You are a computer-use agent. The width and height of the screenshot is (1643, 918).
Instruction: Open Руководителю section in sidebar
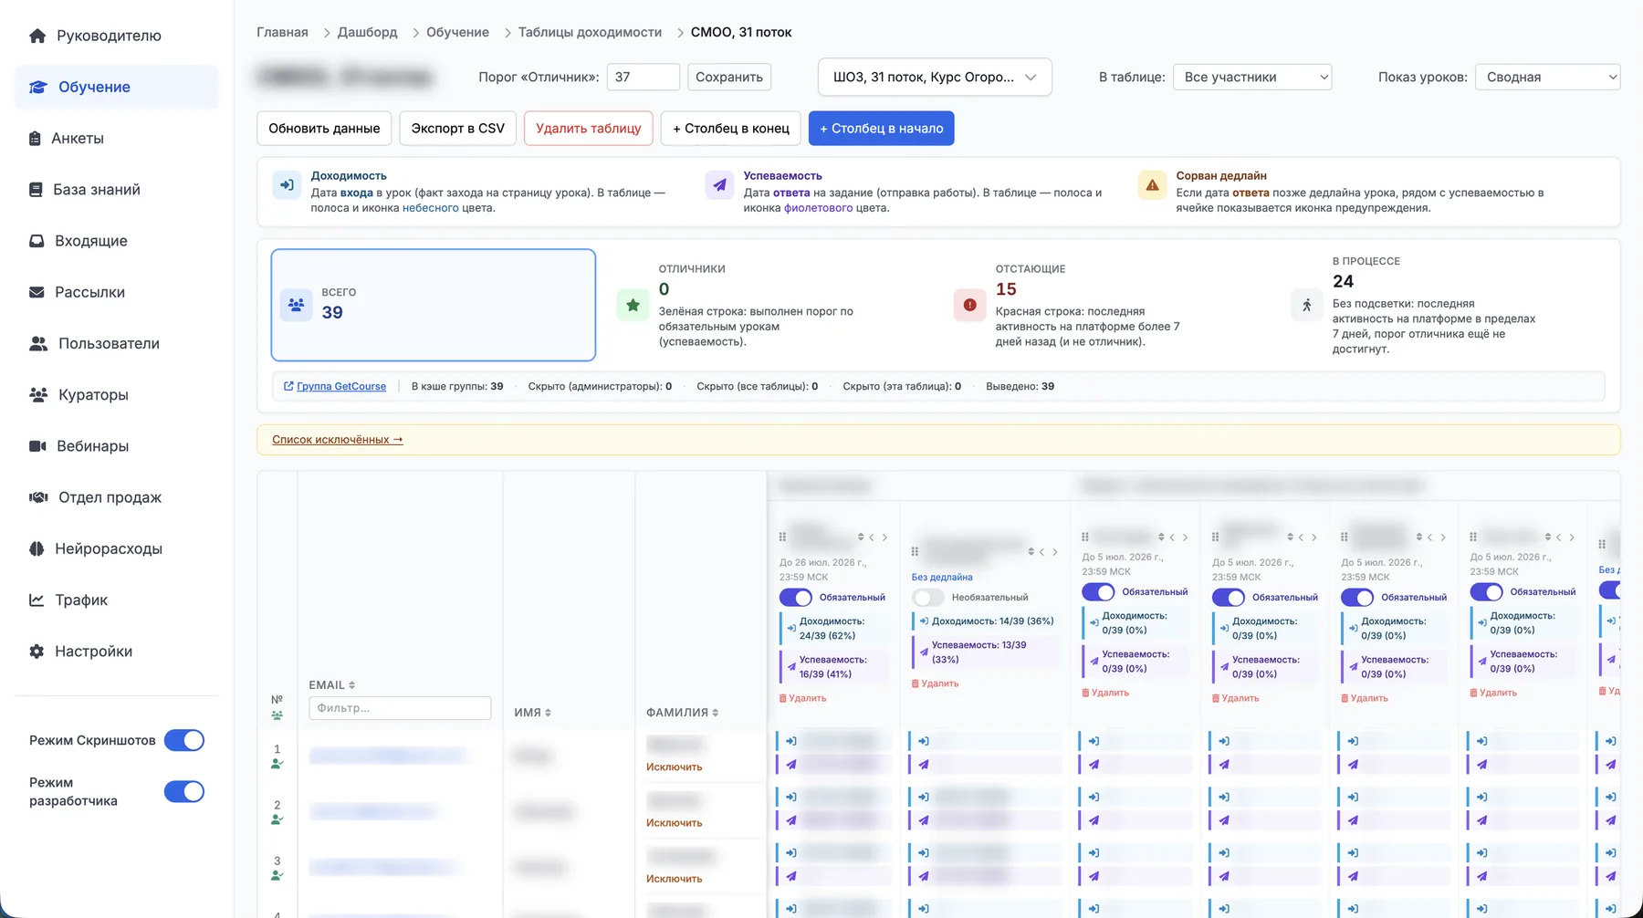coord(117,36)
